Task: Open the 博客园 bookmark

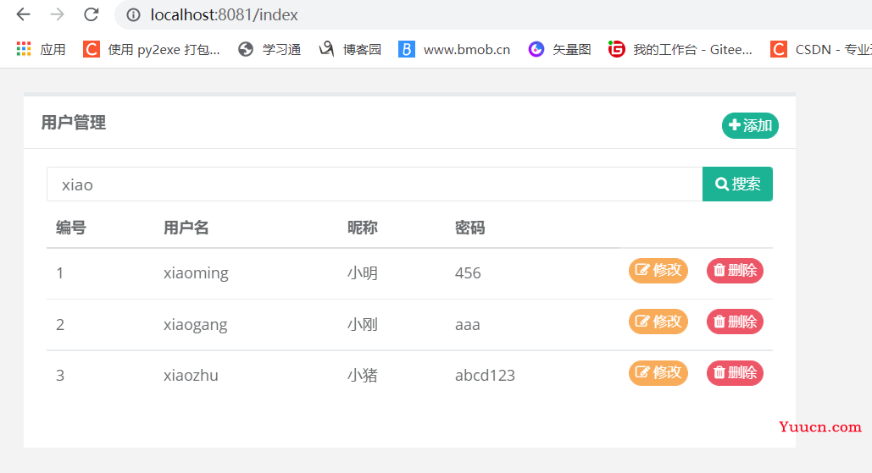Action: 350,49
